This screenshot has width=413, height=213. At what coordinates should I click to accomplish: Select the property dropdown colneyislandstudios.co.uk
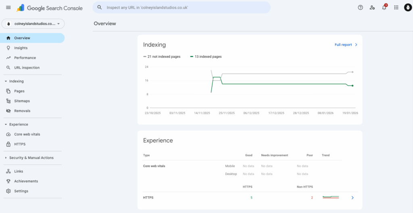tap(33, 24)
